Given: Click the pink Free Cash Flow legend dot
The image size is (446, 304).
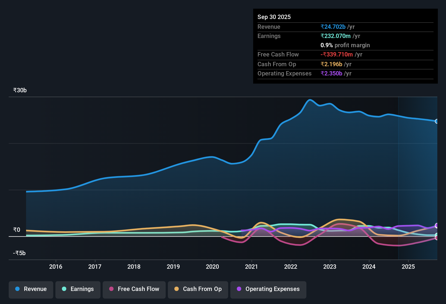Looking at the screenshot, I should 111,289.
